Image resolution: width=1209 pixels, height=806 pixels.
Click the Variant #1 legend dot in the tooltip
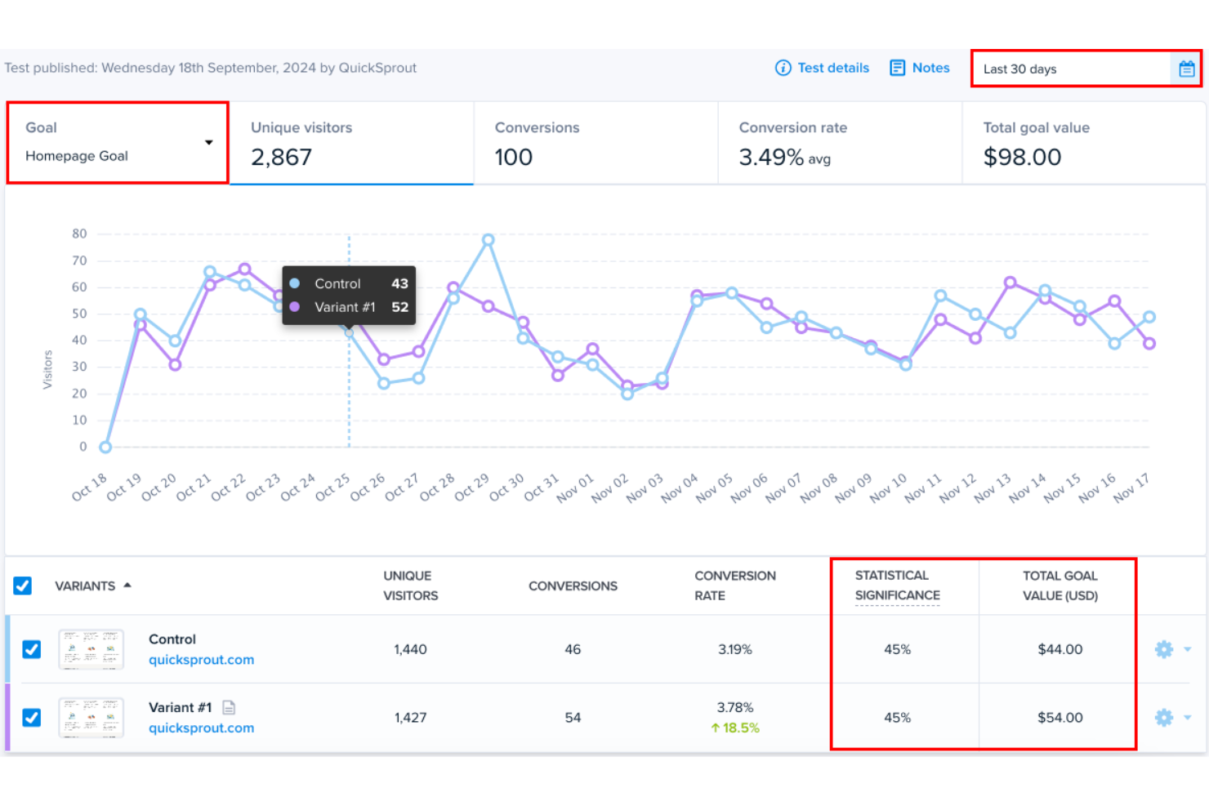295,307
